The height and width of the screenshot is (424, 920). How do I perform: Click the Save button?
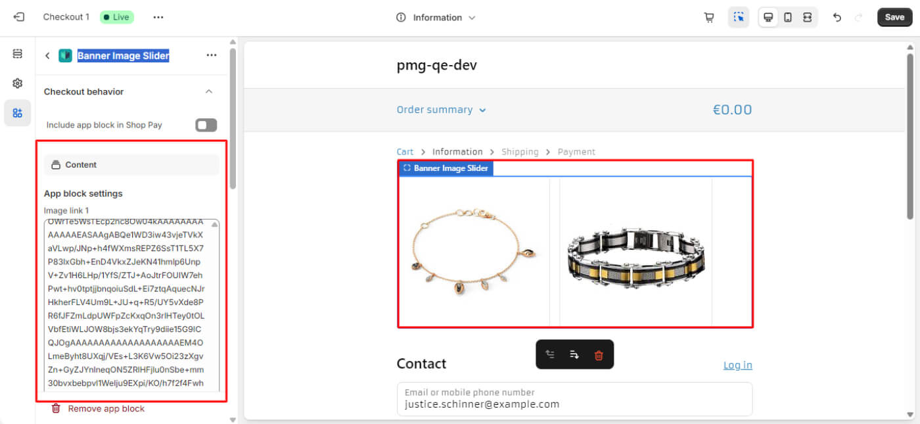coord(894,18)
